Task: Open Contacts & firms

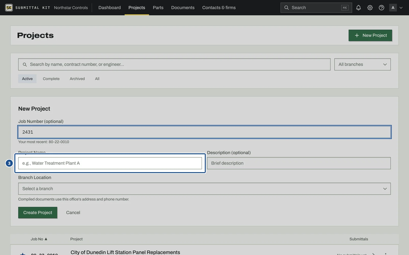Action: (219, 8)
